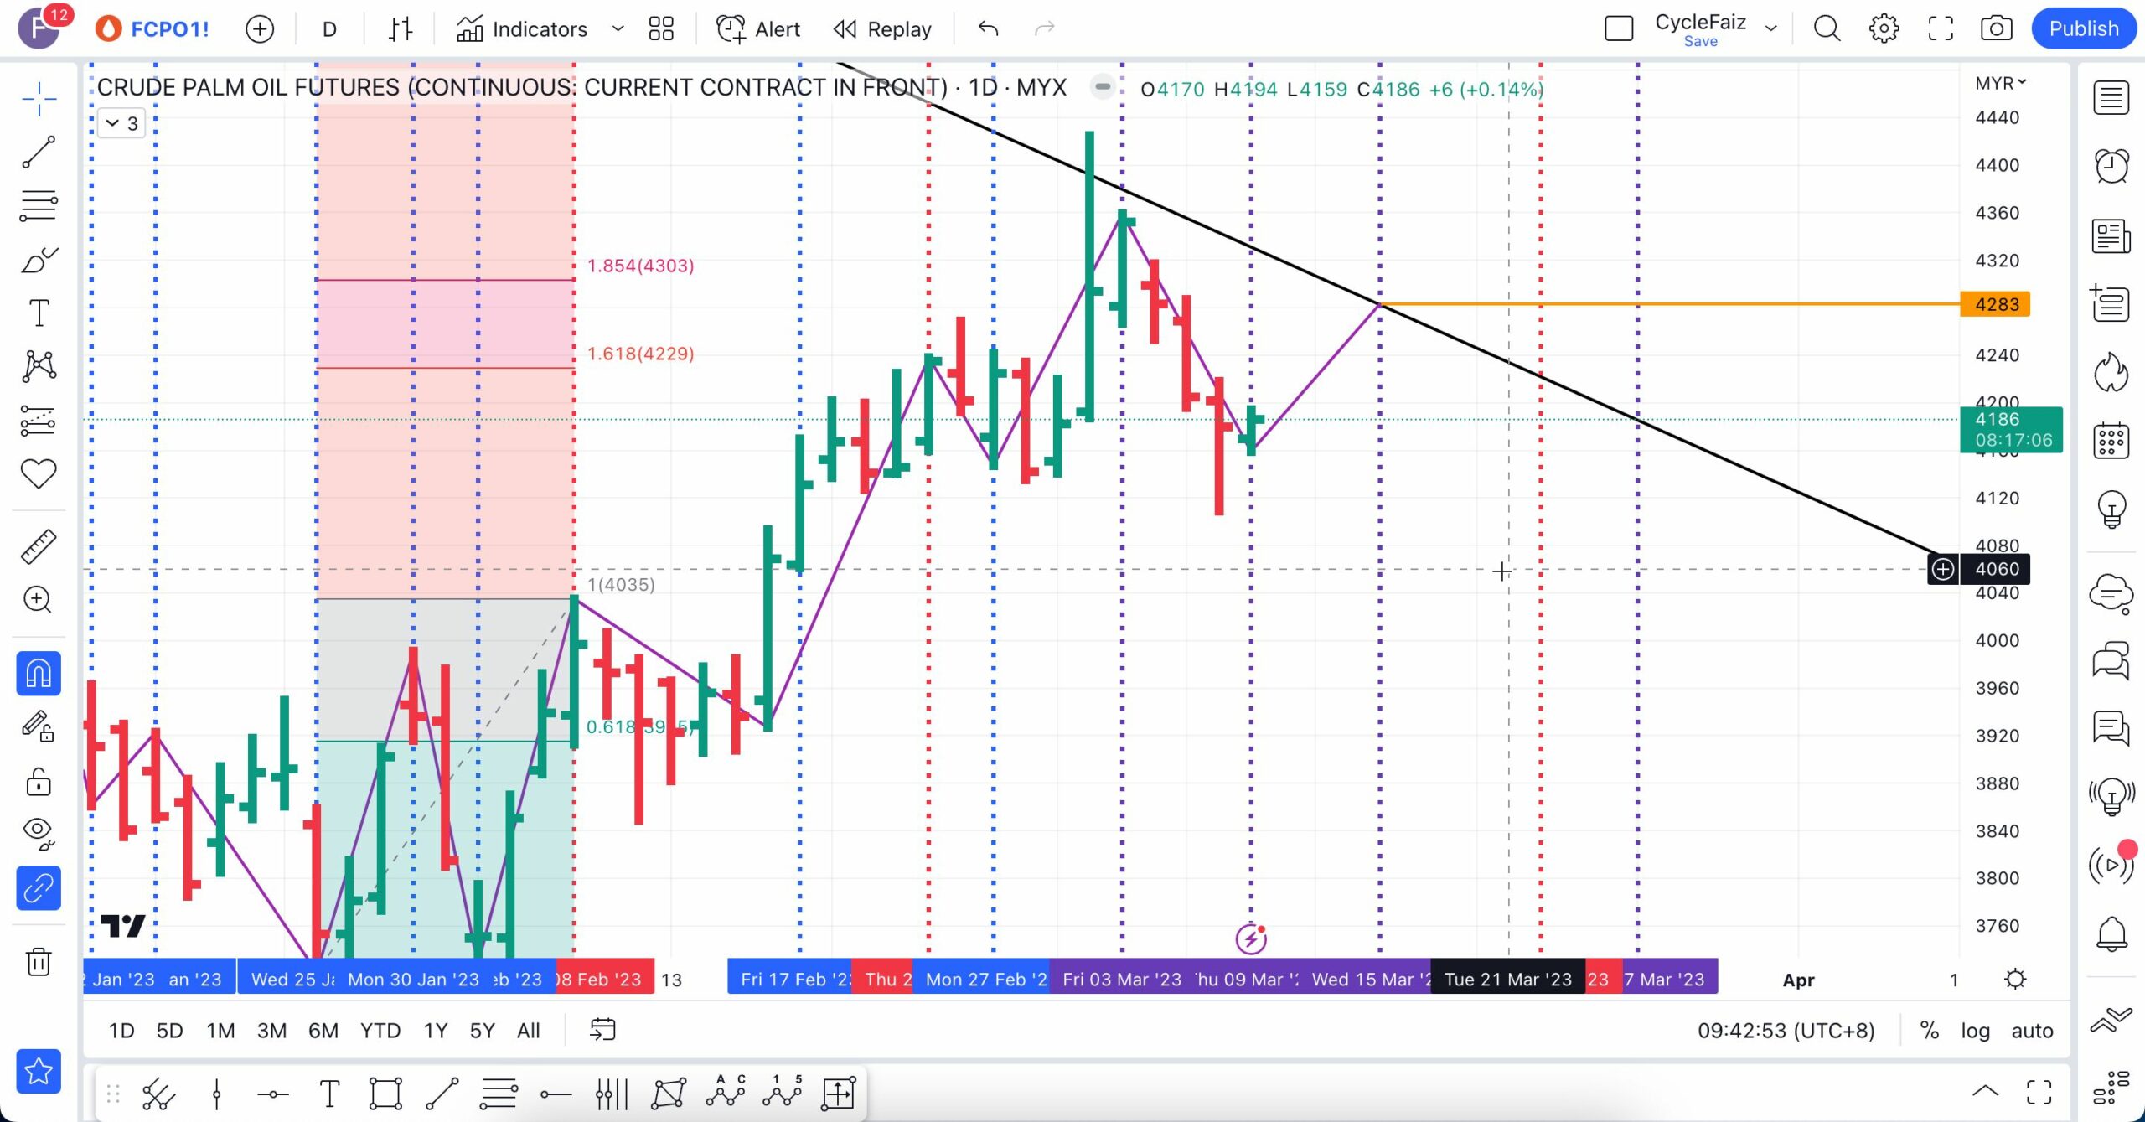Click the Replay button
The image size is (2145, 1122).
coord(882,29)
